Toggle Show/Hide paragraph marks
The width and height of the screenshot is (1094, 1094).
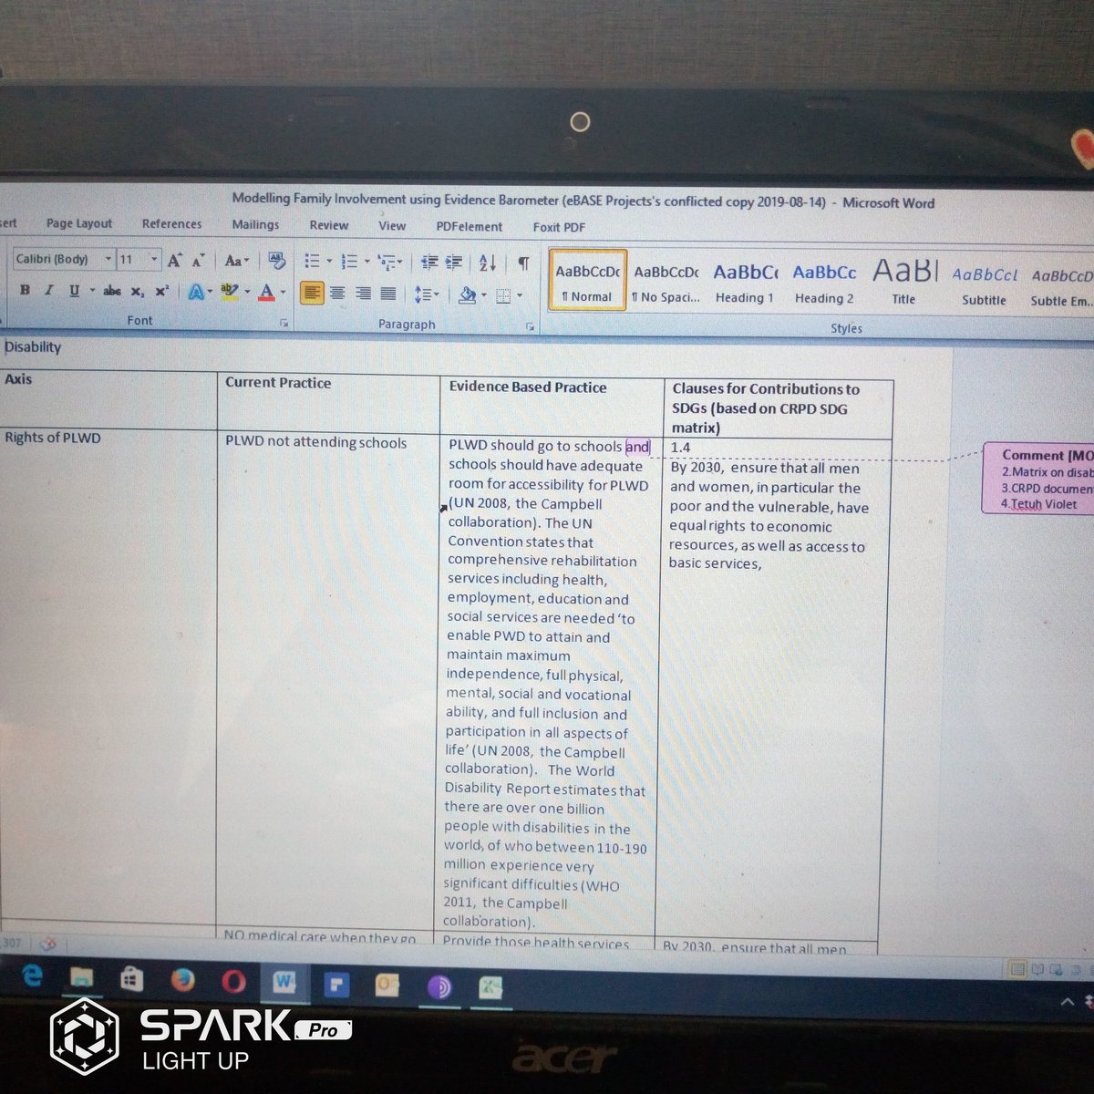(x=523, y=263)
